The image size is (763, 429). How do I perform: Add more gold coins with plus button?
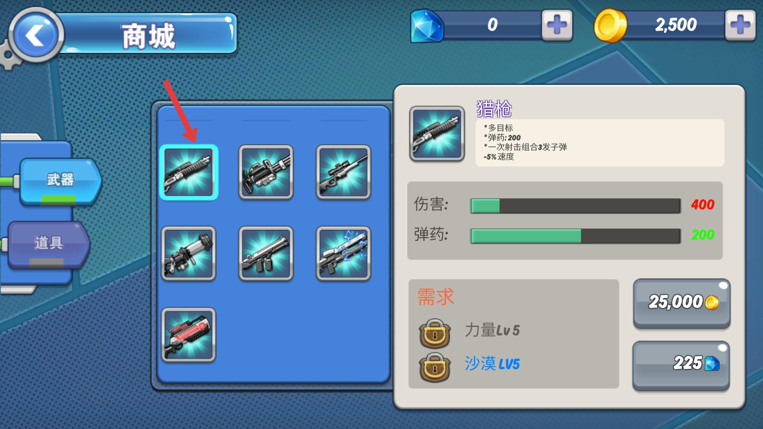tap(740, 25)
